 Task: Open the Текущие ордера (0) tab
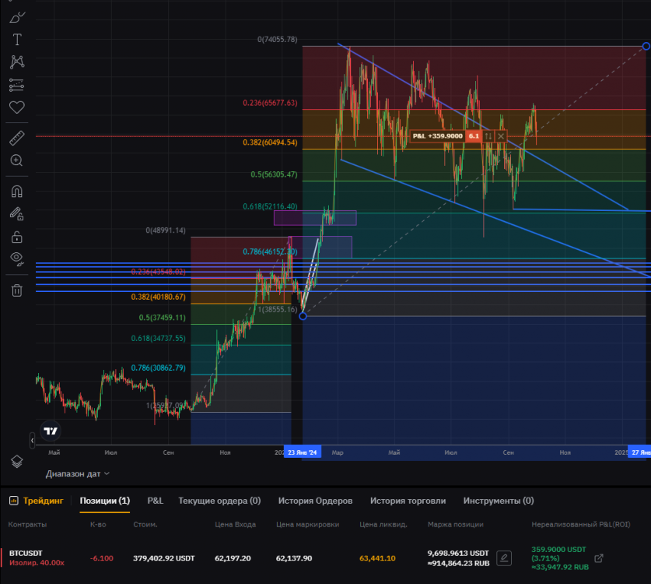point(219,501)
